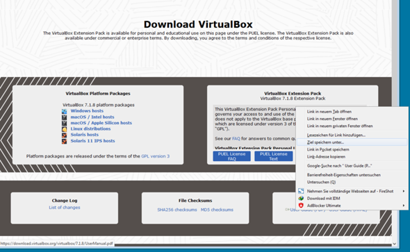The width and height of the screenshot is (410, 252).
Task: Choose Google-Suche nach User Guide entry
Action: (352, 166)
